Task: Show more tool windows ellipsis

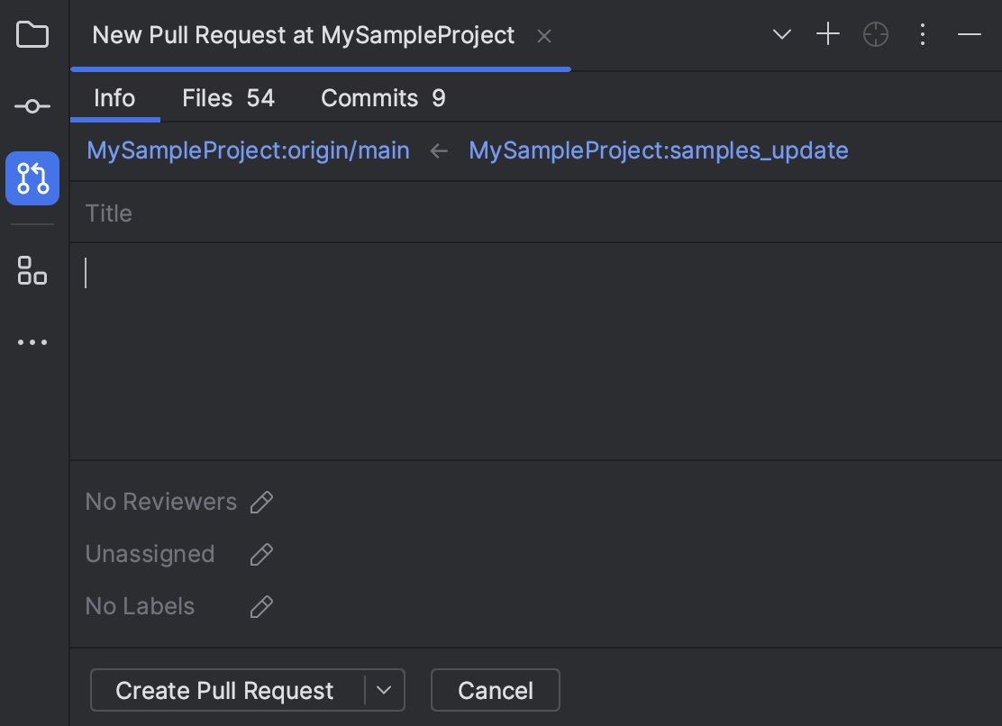Action: tap(32, 342)
